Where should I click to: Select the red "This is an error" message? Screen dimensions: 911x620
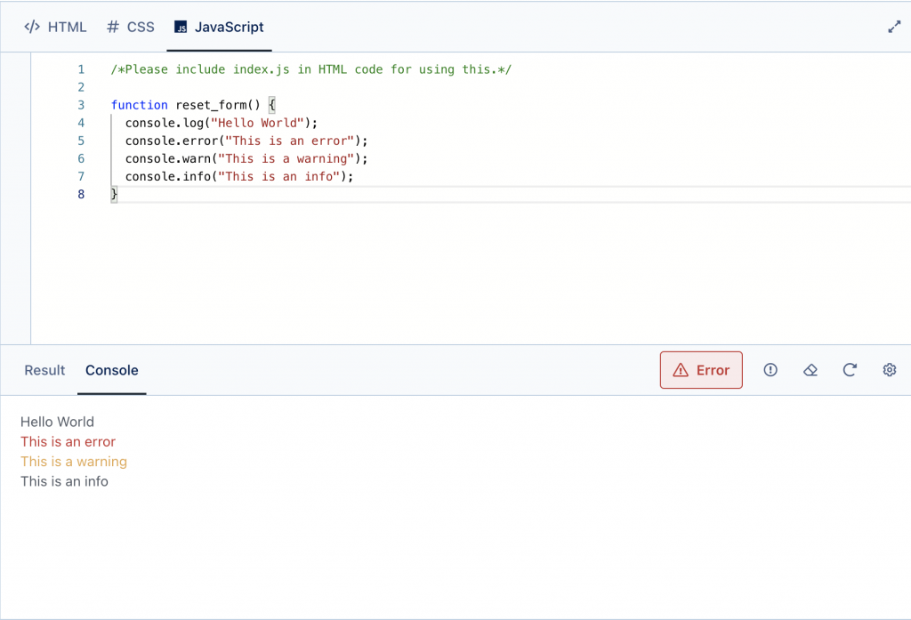(x=68, y=441)
